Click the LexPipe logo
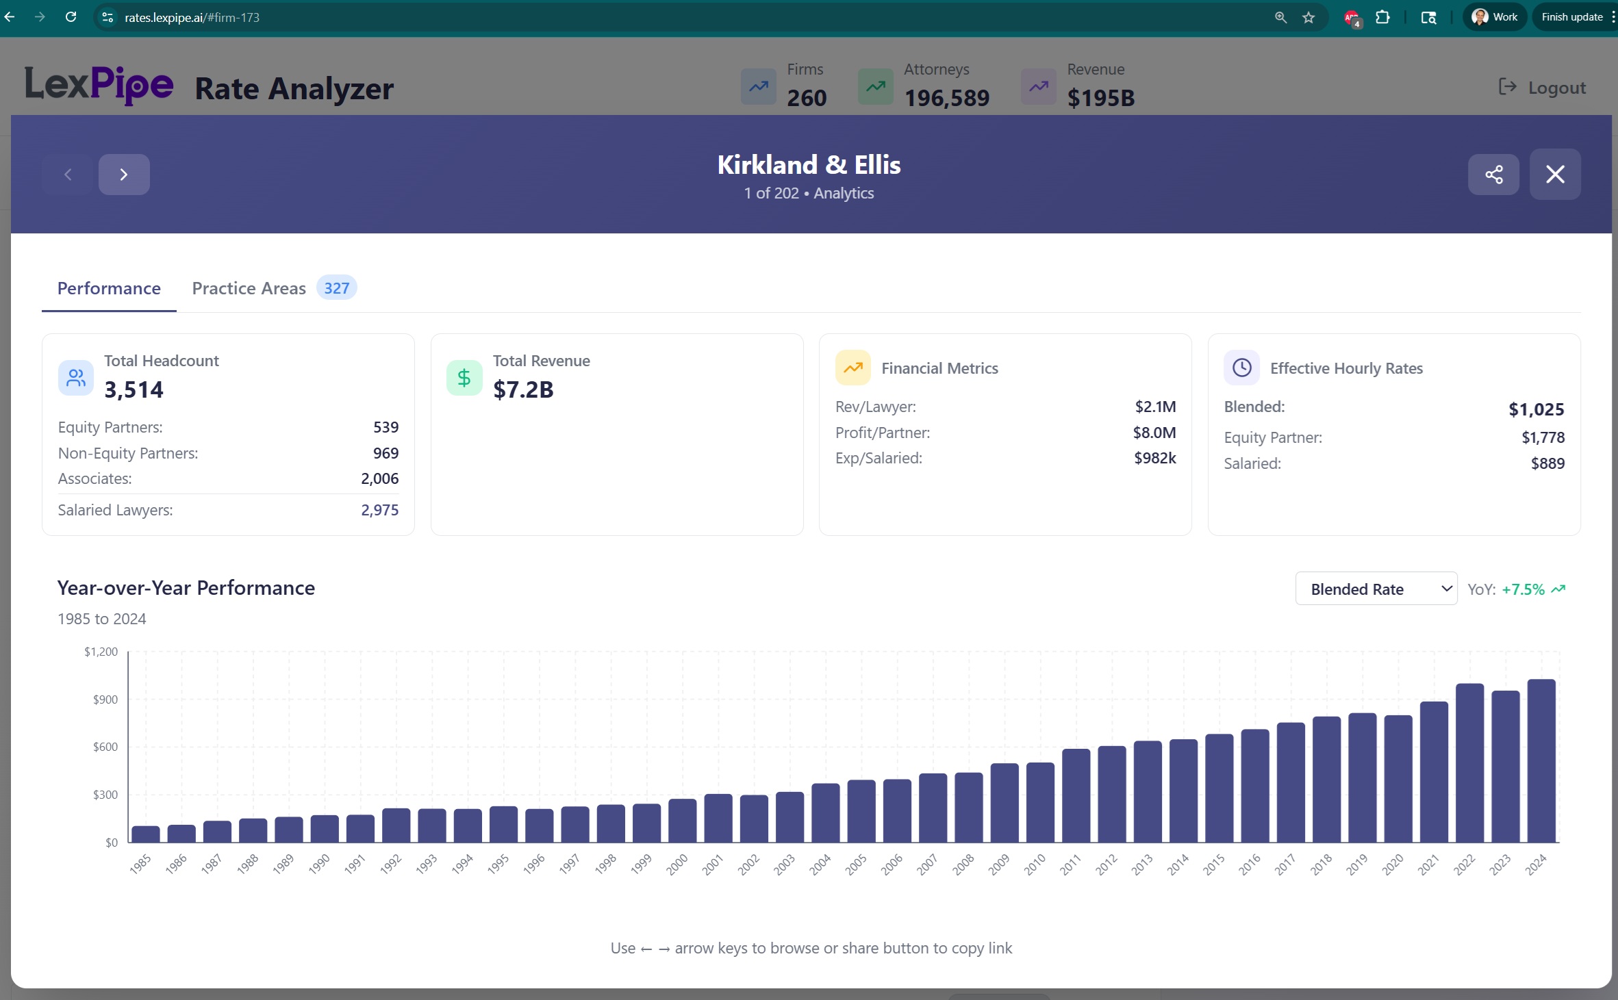 point(99,86)
